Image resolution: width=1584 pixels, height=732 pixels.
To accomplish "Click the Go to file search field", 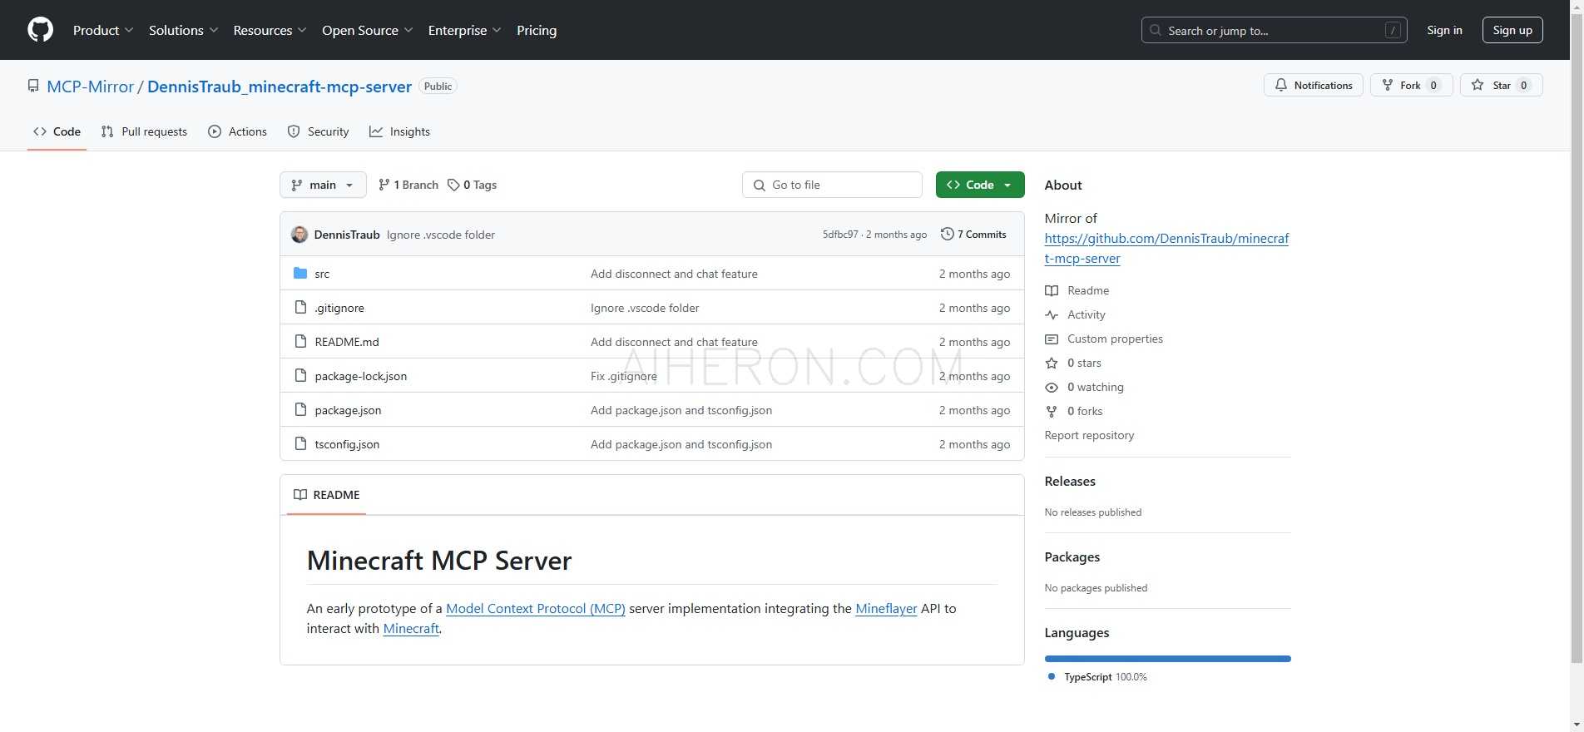I will [832, 185].
